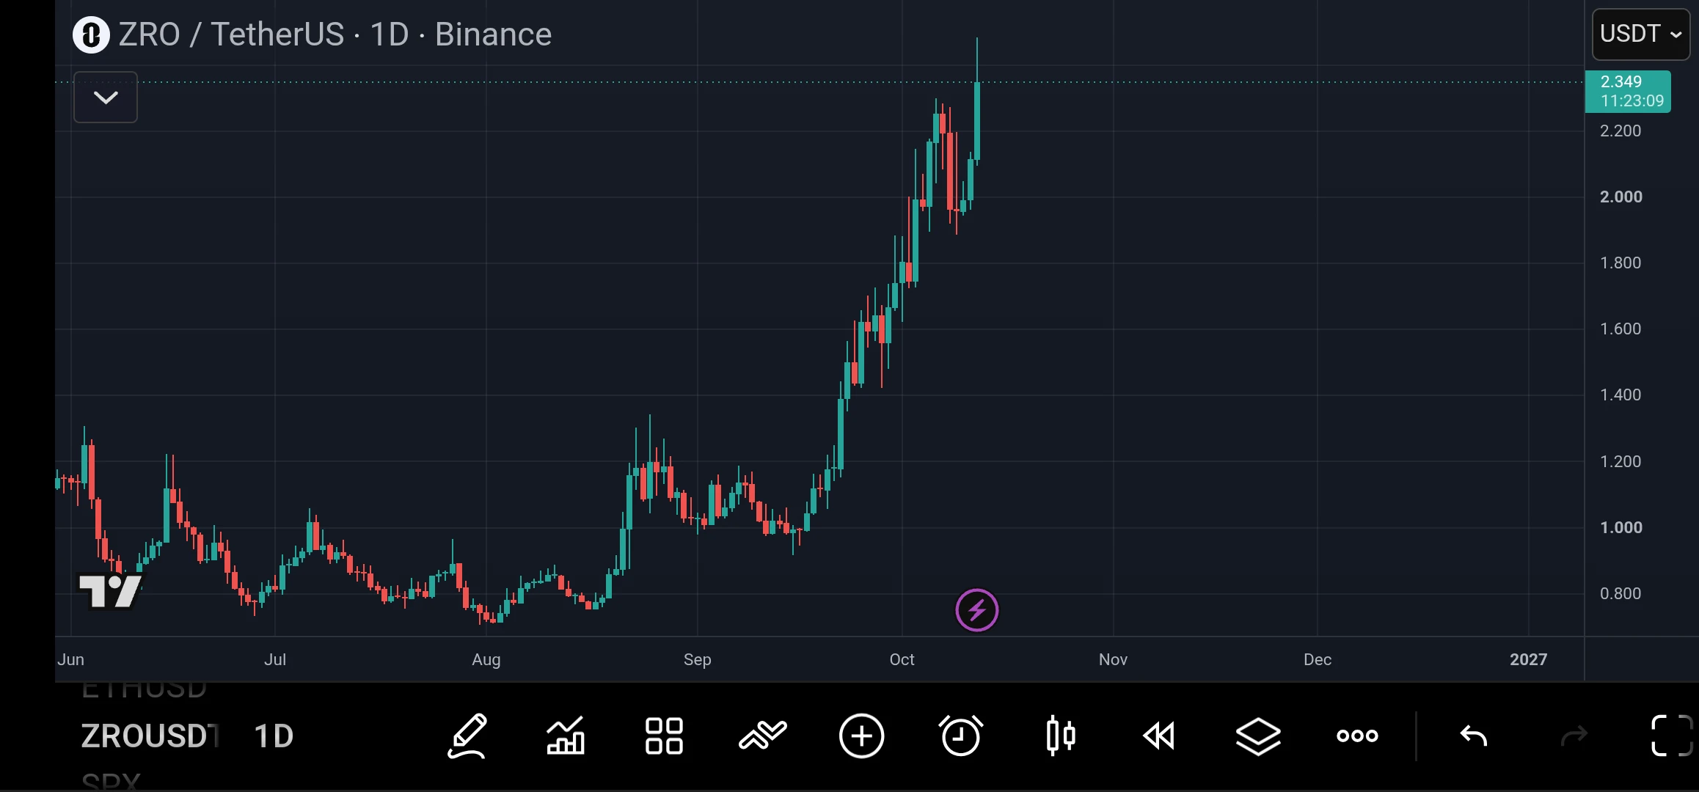Expand the legend collapse chevron
This screenshot has width=1699, height=792.
click(106, 97)
